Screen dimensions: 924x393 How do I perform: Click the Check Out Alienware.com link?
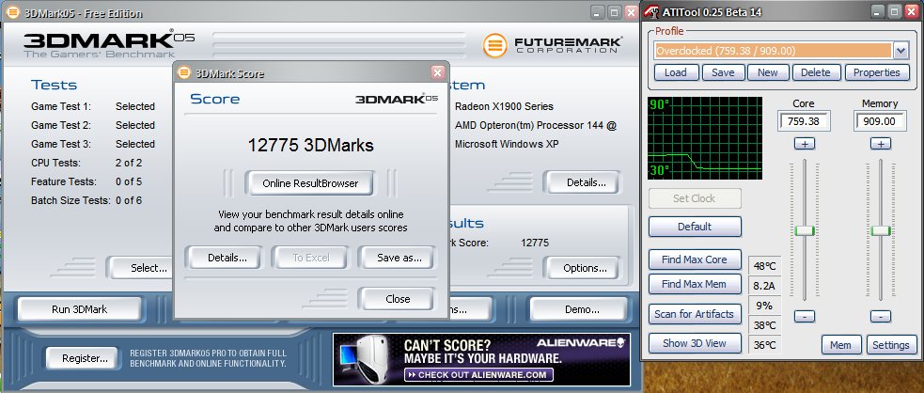(479, 375)
